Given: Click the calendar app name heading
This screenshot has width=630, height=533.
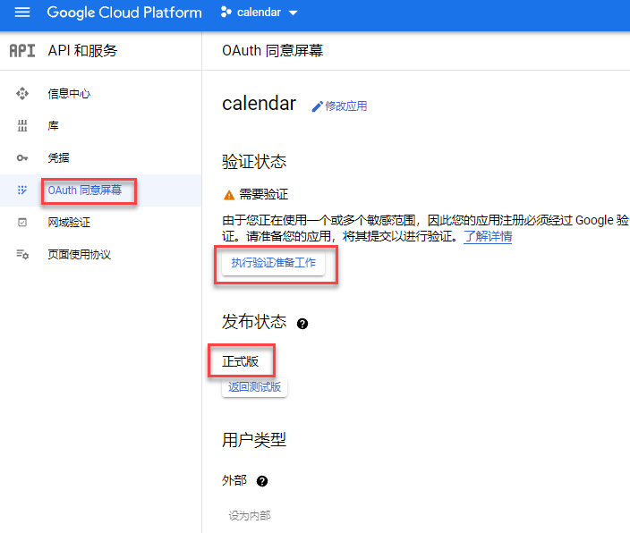Looking at the screenshot, I should pos(260,103).
